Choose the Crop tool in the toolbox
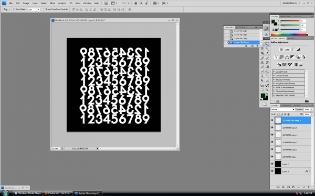Screen dimensions: 315x196 point(262,53)
